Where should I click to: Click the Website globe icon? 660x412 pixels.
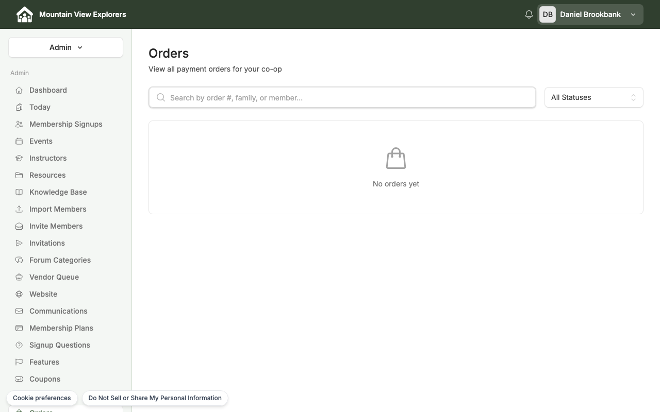point(19,294)
